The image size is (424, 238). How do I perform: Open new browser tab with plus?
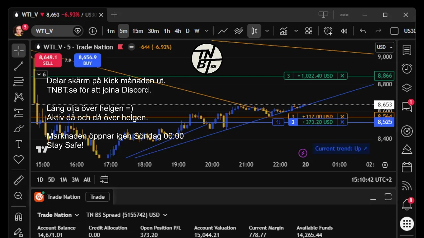click(114, 15)
